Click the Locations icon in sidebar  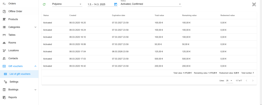(4, 50)
